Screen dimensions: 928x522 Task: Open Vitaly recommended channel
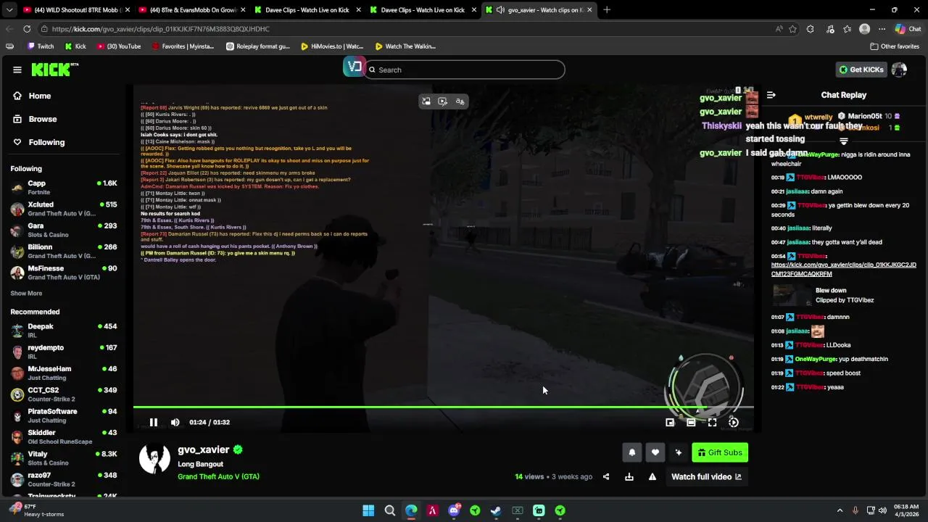pos(64,458)
